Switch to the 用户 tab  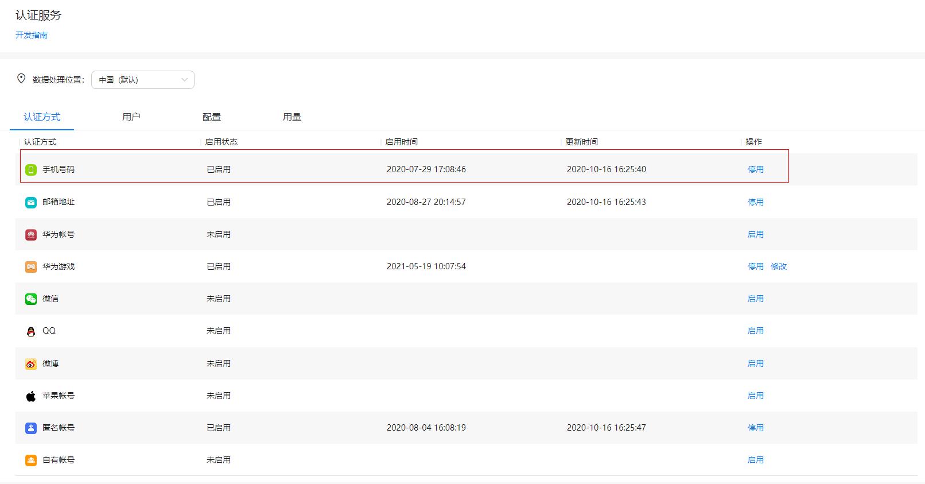pyautogui.click(x=131, y=117)
